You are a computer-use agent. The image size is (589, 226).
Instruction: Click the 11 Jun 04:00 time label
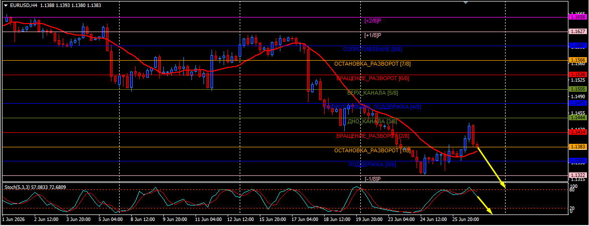[x=208, y=218]
